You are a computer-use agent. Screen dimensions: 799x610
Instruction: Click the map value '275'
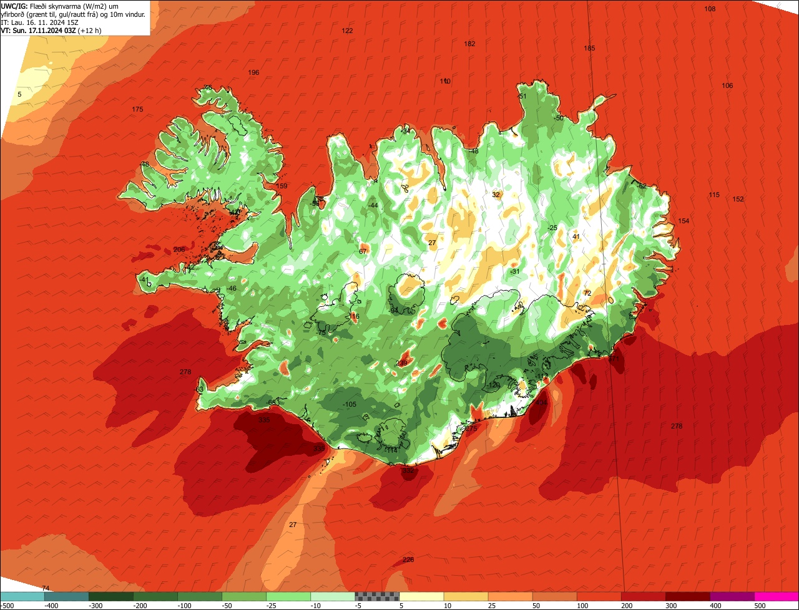[x=471, y=428]
